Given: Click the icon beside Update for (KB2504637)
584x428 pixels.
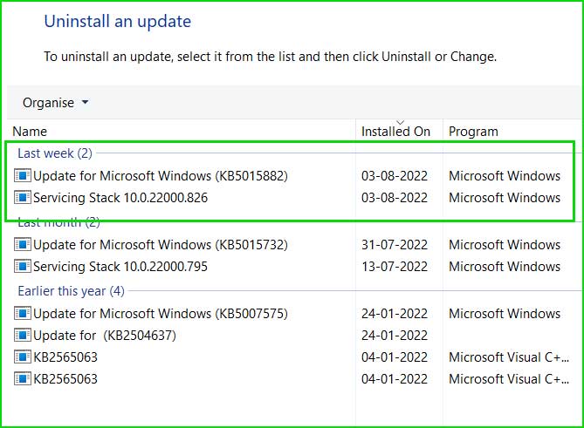Looking at the screenshot, I should [23, 335].
